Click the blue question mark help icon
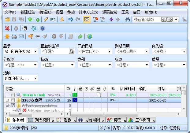Viewport: 190px width, 133px height. [x=43, y=28]
